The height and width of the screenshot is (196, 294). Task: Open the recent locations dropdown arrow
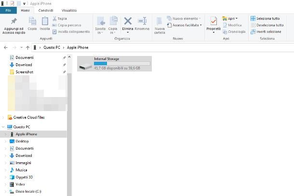(21, 47)
